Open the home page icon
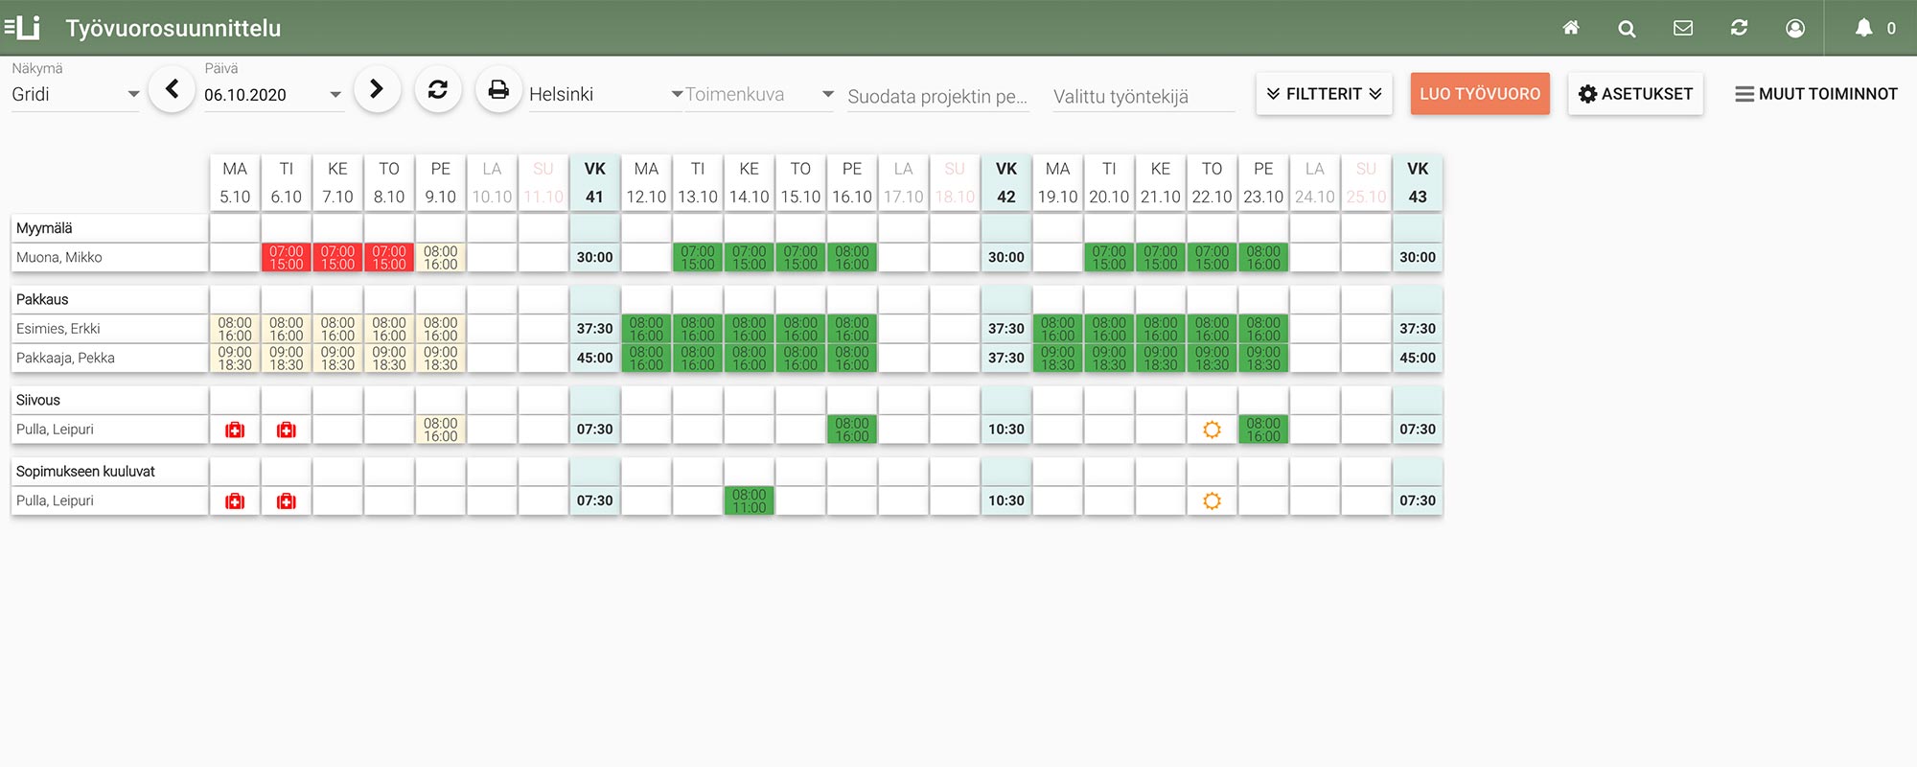The image size is (1917, 767). [x=1570, y=28]
